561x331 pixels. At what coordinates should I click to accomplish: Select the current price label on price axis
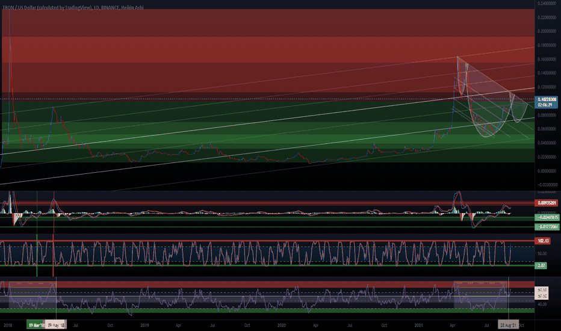[547, 102]
